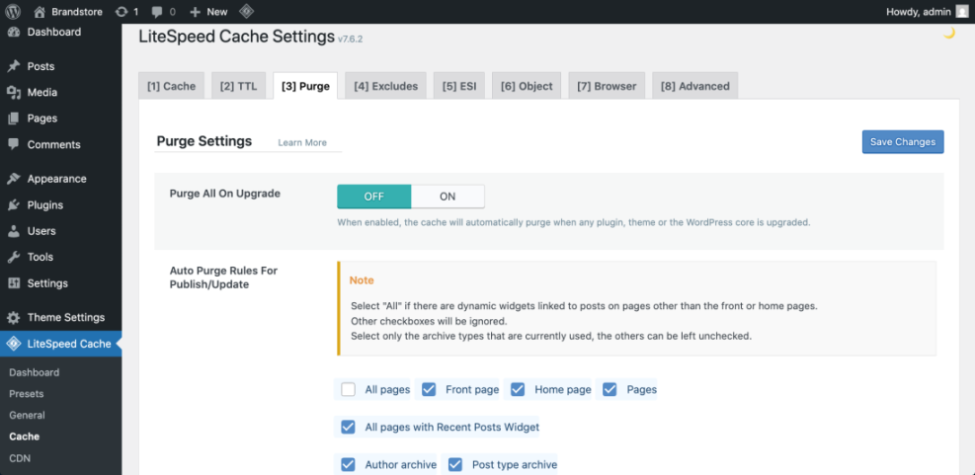The width and height of the screenshot is (975, 475).
Task: Uncheck the Home page checkbox
Action: 518,390
